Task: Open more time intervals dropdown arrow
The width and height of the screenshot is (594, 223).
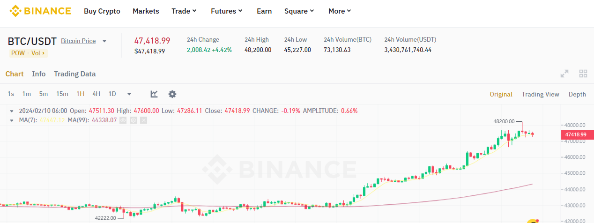Action: [129, 94]
